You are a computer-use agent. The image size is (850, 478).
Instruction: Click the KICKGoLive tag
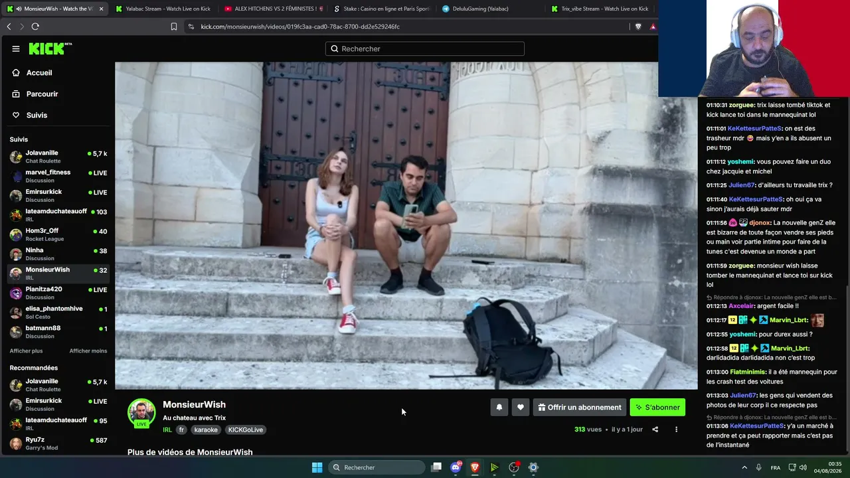pos(246,430)
